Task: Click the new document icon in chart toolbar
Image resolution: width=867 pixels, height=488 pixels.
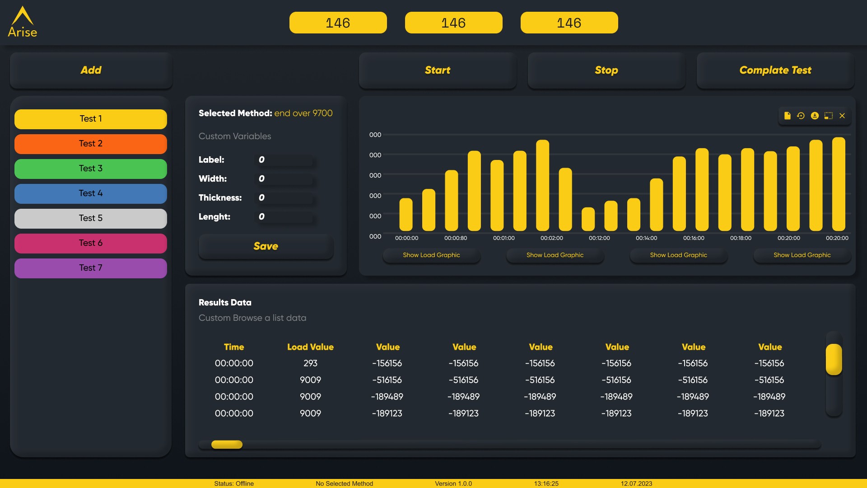Action: 788,116
